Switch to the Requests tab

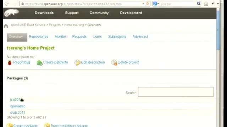click(x=79, y=37)
